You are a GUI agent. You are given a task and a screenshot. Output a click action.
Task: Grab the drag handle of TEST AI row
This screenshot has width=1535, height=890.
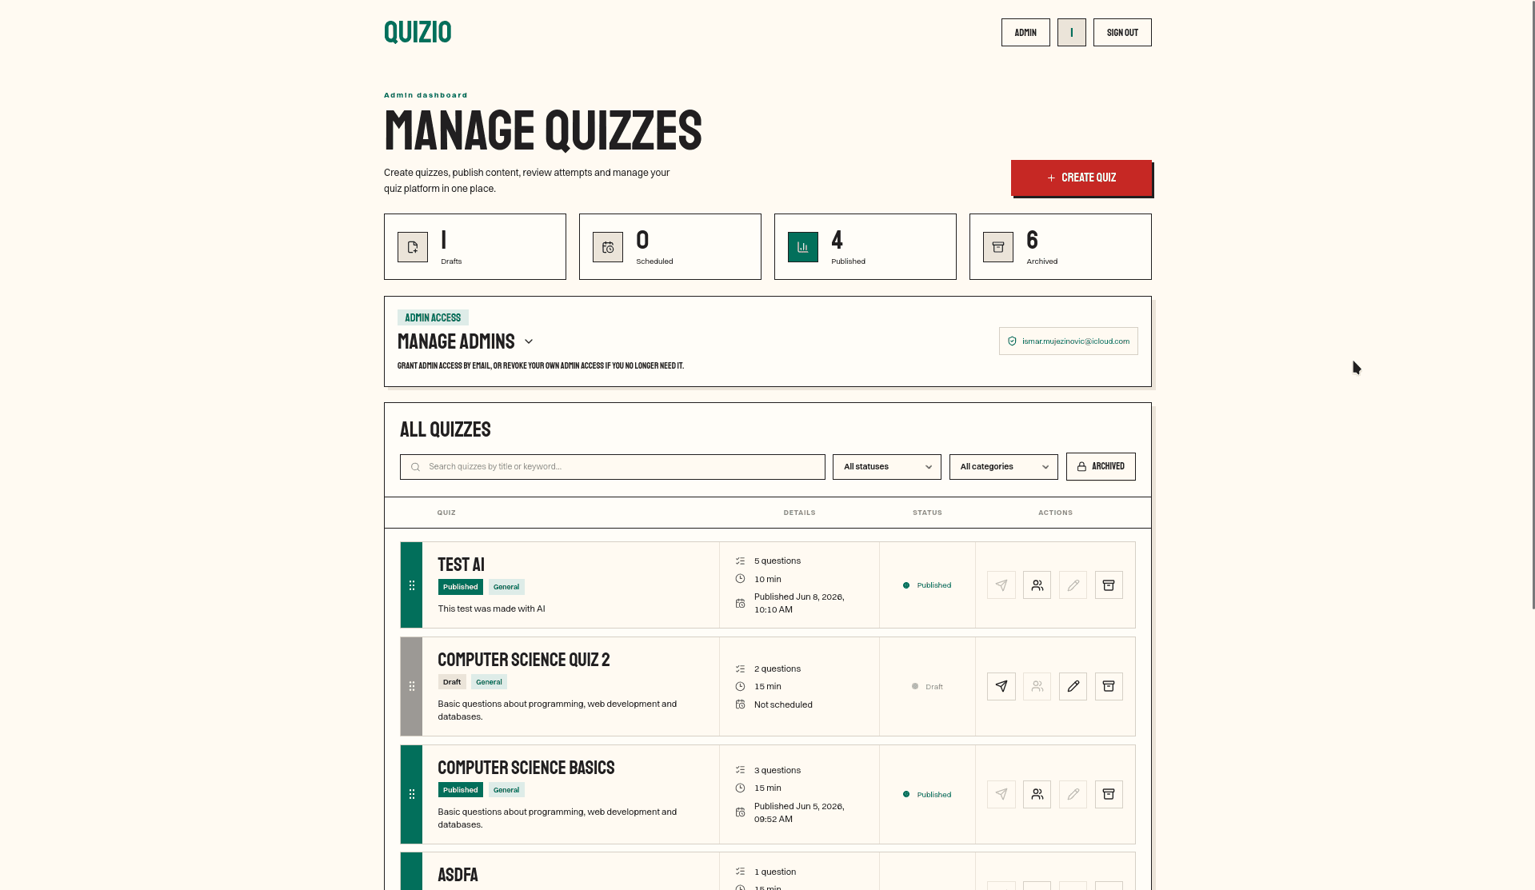[412, 585]
